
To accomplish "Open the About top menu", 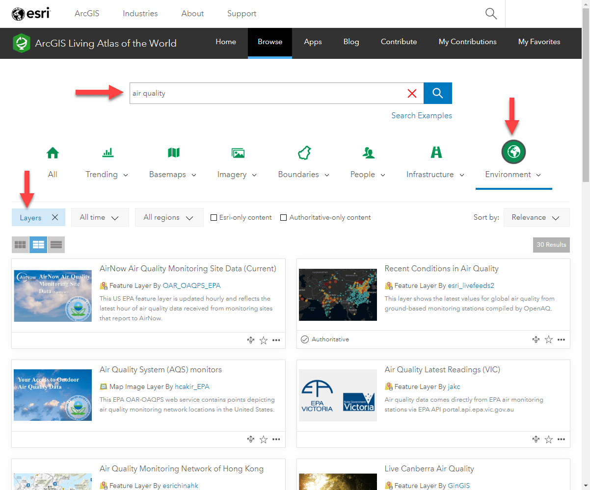I will [192, 13].
